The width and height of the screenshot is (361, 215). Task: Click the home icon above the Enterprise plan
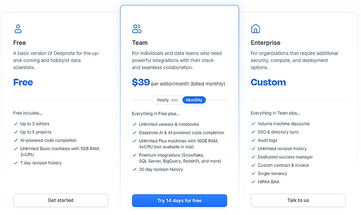tap(255, 29)
